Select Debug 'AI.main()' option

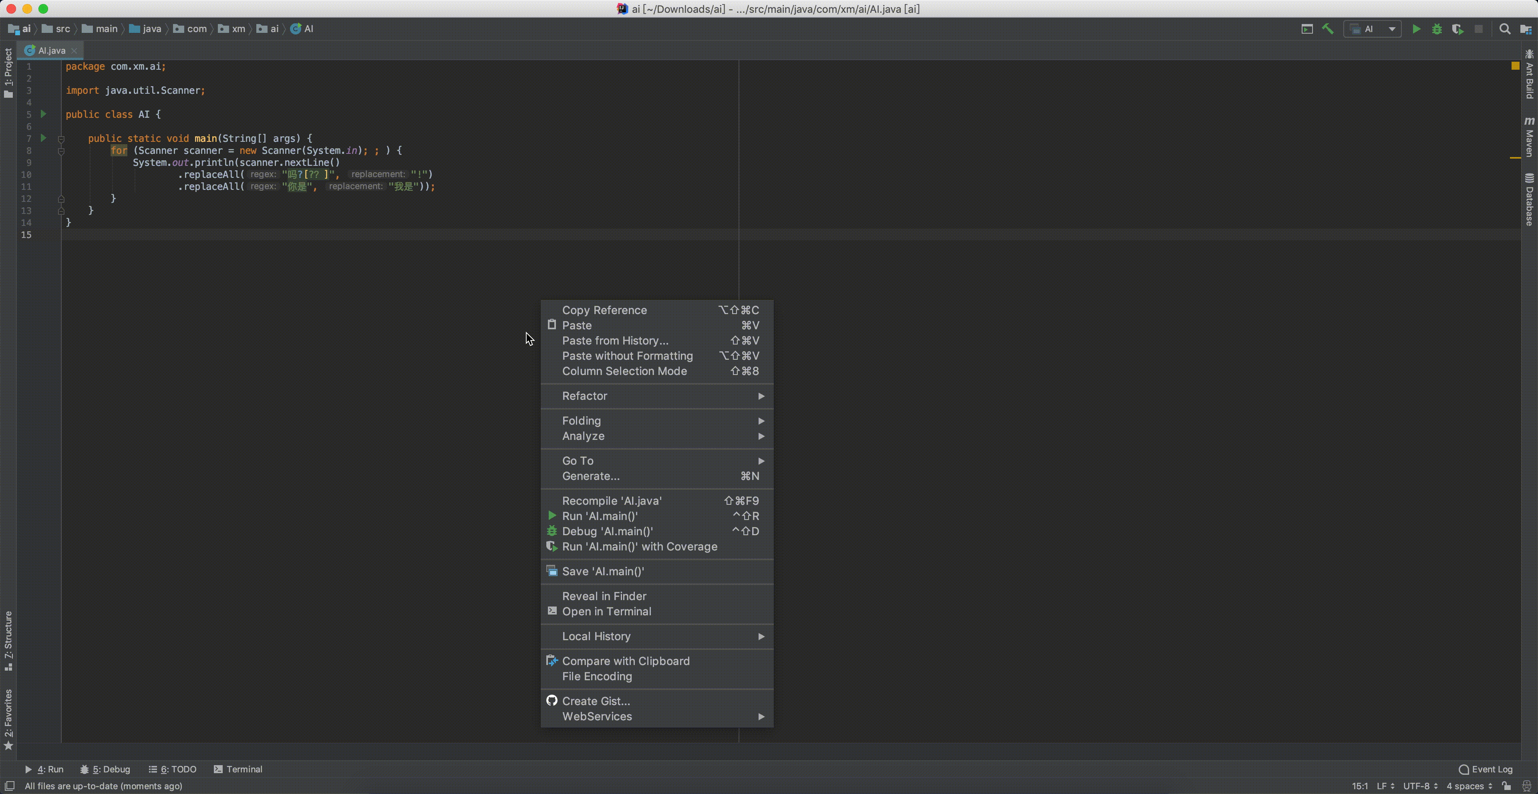(x=608, y=531)
